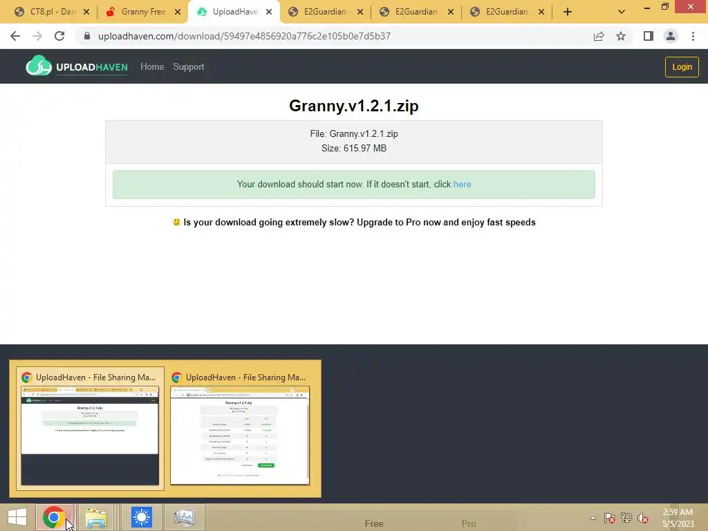The image size is (708, 531).
Task: Click the Chrome taskbar icon
Action: click(54, 517)
